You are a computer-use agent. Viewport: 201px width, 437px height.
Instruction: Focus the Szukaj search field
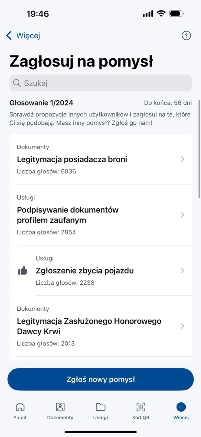coord(101,83)
